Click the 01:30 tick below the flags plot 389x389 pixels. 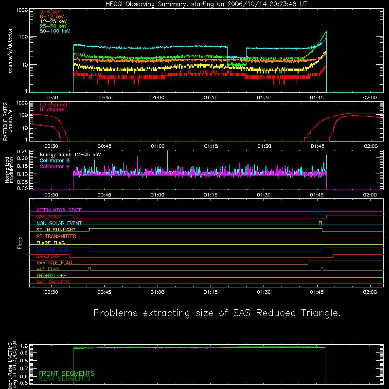[x=264, y=292]
